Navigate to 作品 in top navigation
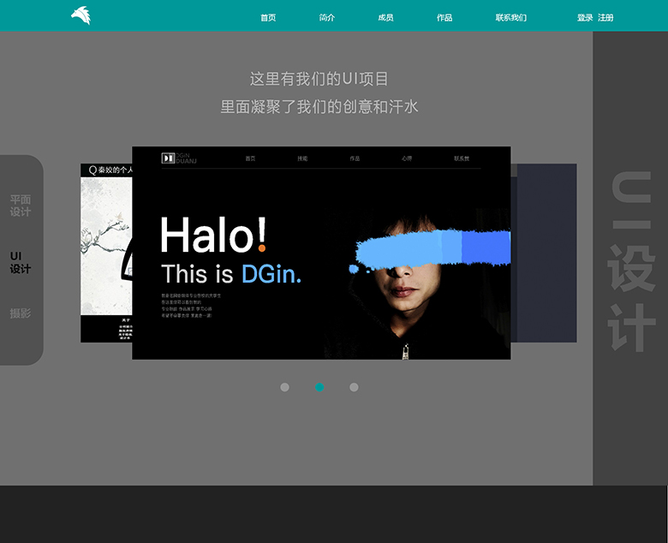Screen dimensions: 668x543 [444, 17]
